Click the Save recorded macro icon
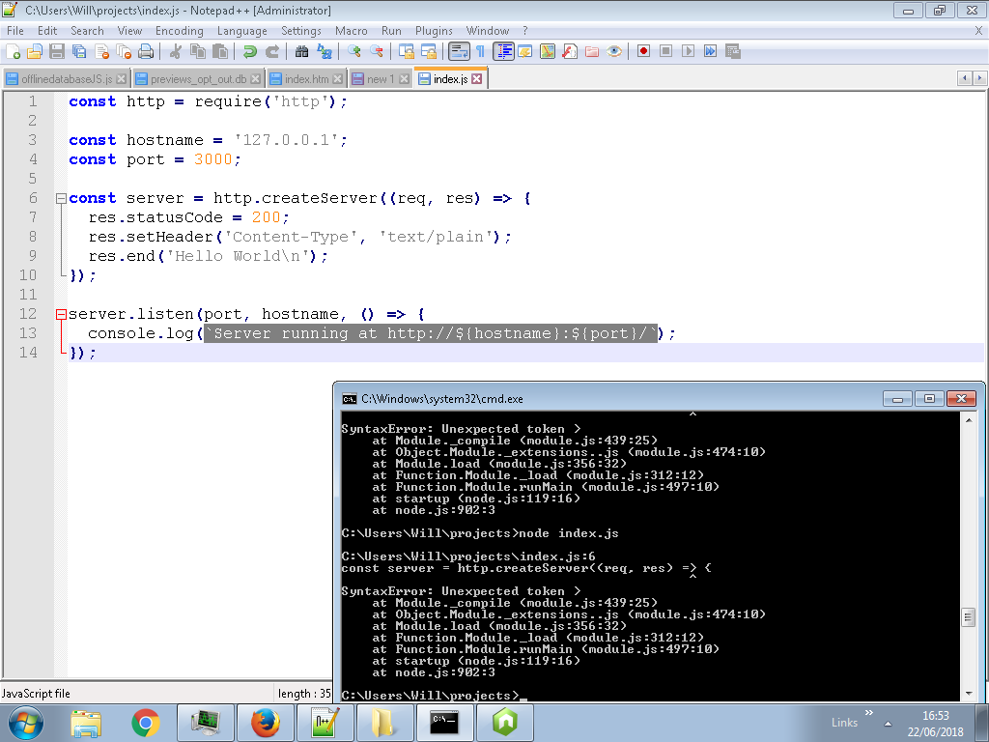Image resolution: width=989 pixels, height=742 pixels. coord(733,52)
